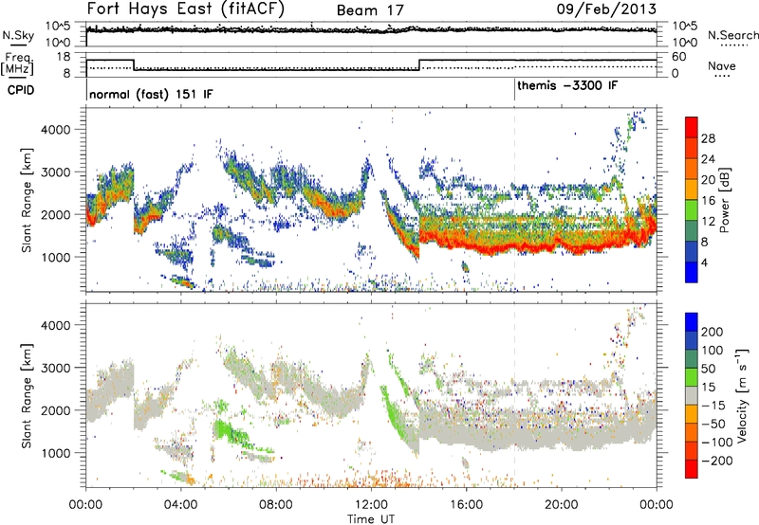The width and height of the screenshot is (759, 525).
Task: Click the blue top swatch of the Velocity colorbar
Action: click(x=692, y=322)
